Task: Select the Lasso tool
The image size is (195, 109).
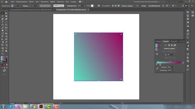Action: pos(6,16)
